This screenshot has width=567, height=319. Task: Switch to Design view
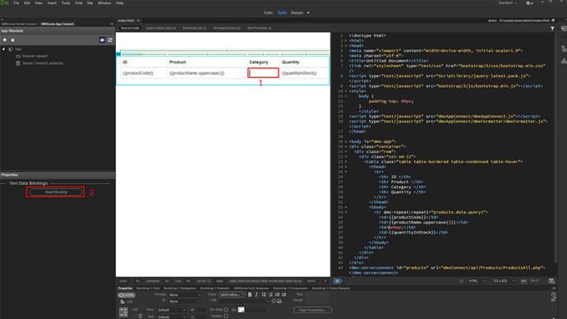click(297, 12)
